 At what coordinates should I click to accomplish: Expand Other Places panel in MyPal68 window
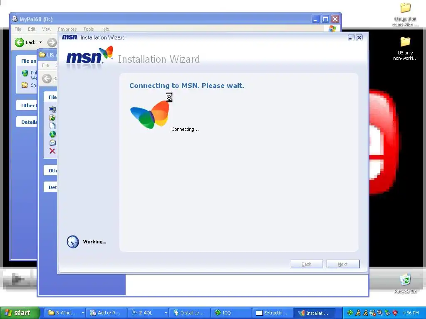[x=27, y=105]
